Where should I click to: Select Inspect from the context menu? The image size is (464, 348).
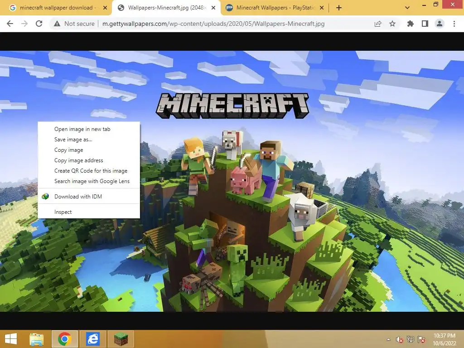pos(89,212)
